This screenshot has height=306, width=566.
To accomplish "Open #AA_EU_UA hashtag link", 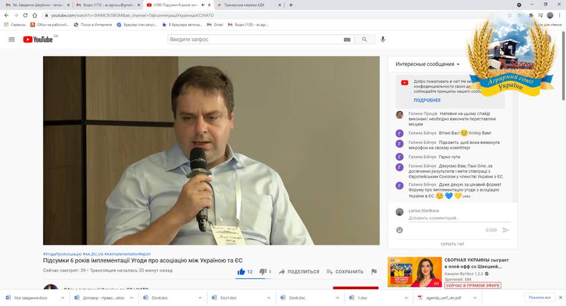I will click(x=93, y=254).
